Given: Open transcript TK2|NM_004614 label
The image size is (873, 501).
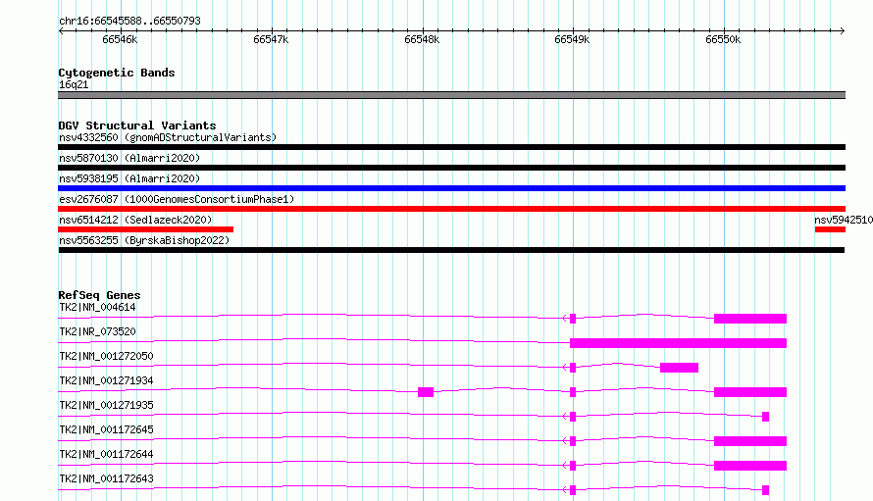Looking at the screenshot, I should [97, 307].
